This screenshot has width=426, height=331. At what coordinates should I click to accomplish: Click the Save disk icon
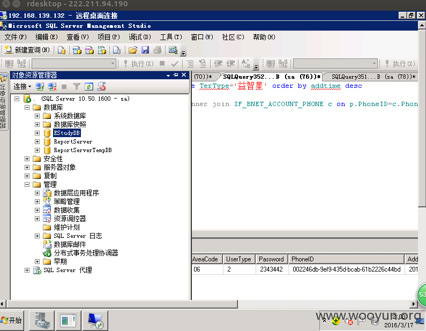145,50
